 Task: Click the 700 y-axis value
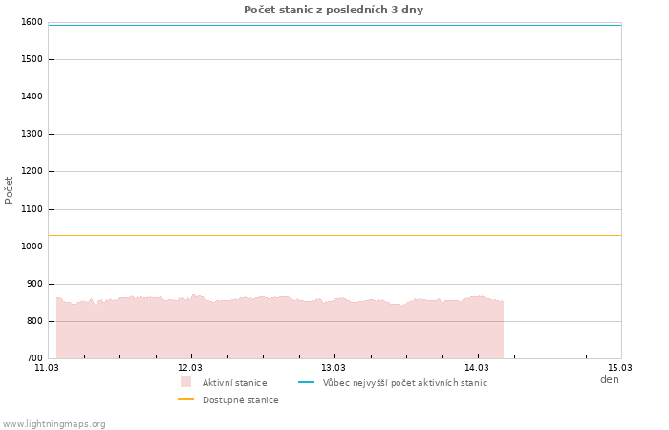click(33, 358)
